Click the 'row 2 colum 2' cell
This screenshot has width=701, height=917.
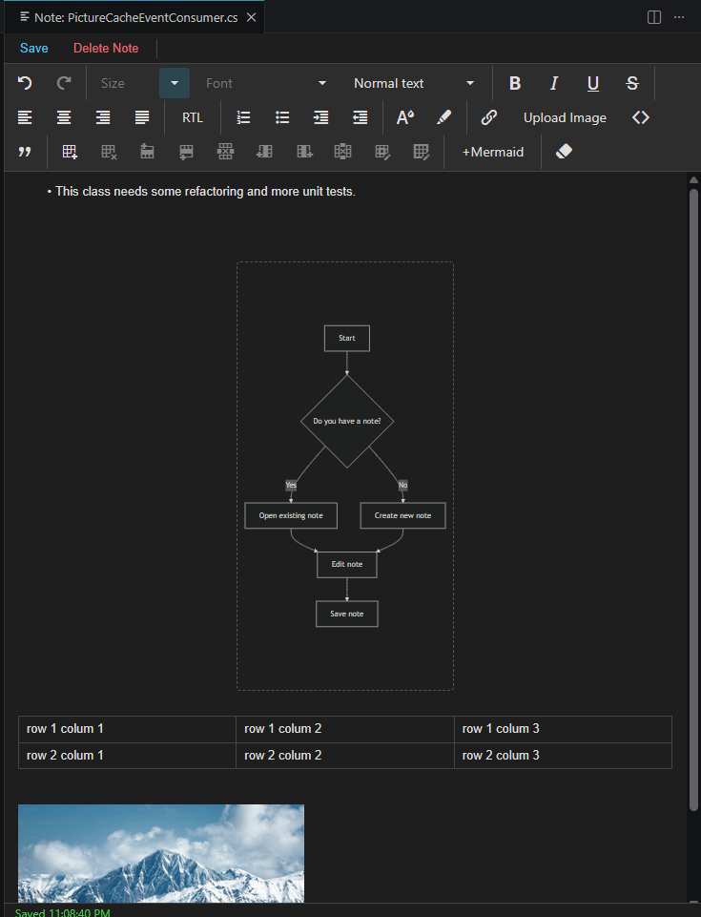345,756
